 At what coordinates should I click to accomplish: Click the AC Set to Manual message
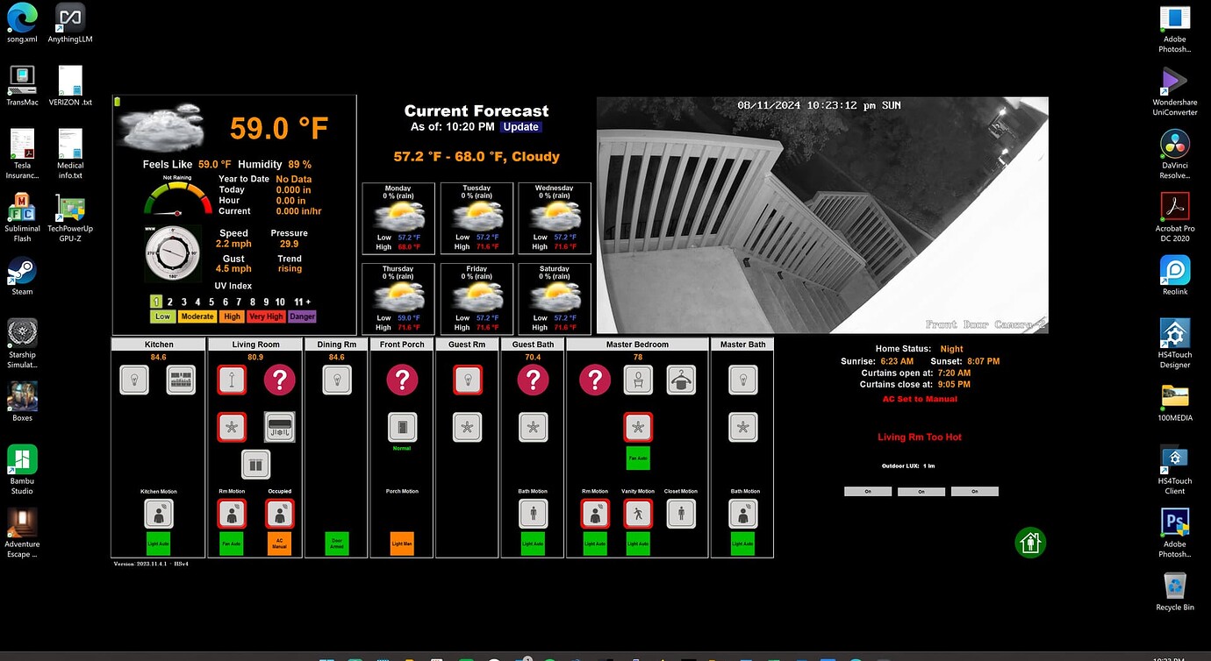pyautogui.click(x=920, y=399)
